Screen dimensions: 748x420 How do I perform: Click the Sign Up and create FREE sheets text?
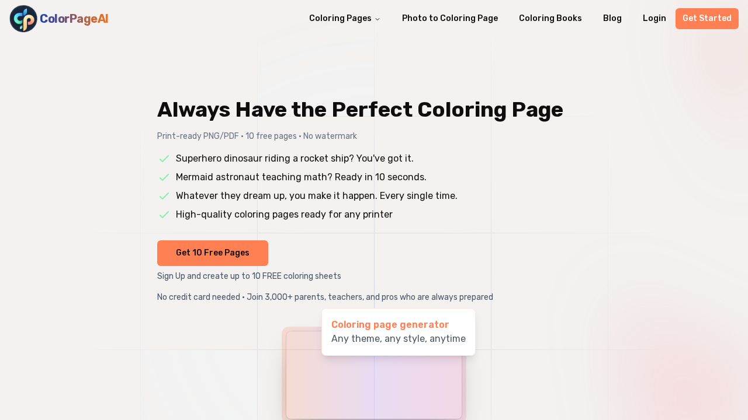coord(249,276)
